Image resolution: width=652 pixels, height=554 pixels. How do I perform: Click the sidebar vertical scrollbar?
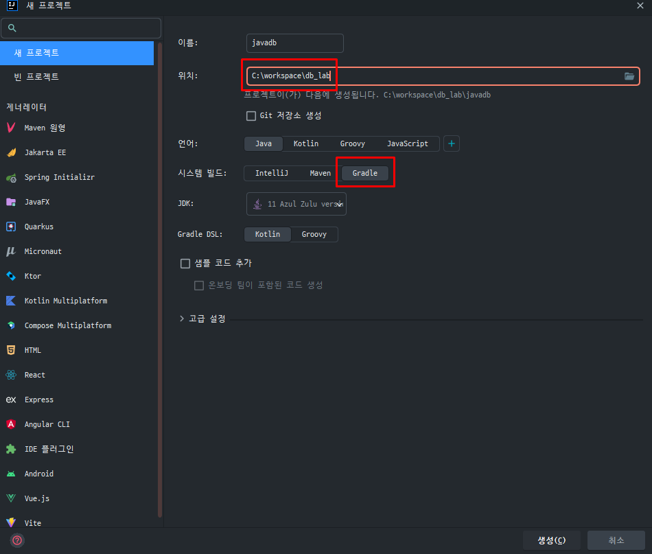tap(160, 279)
